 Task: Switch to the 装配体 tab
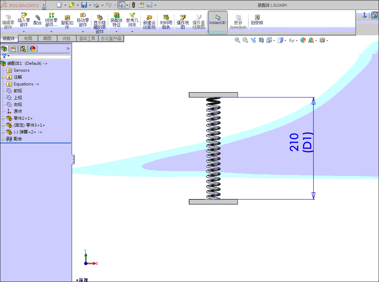click(x=9, y=38)
